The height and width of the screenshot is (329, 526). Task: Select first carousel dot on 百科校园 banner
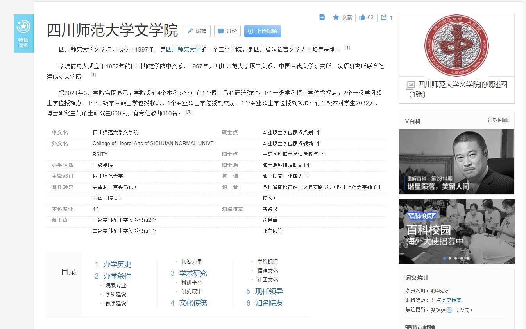click(444, 258)
